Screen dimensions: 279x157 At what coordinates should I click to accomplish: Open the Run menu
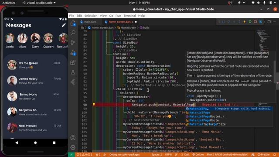(118, 16)
